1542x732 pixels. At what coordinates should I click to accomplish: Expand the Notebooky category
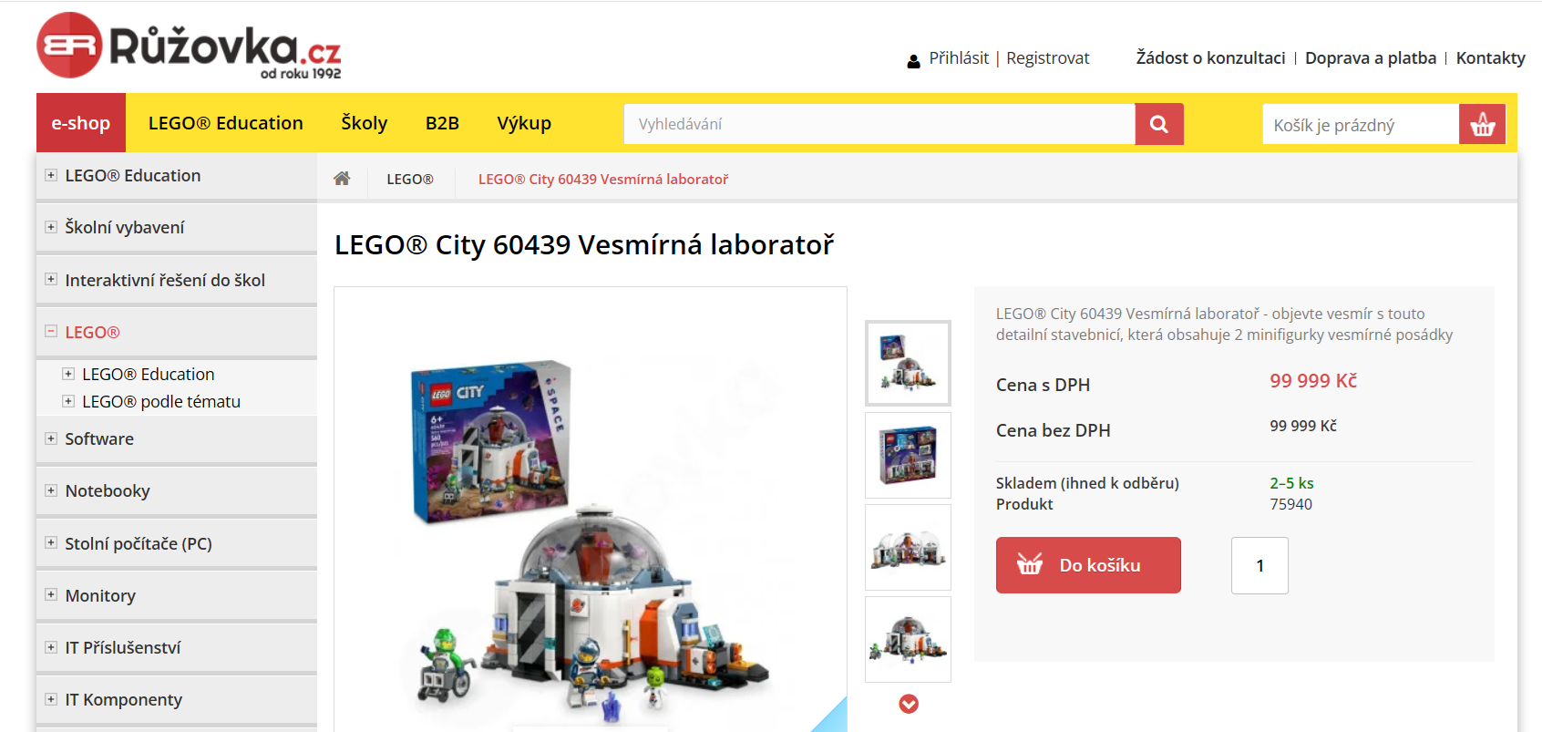(x=51, y=490)
